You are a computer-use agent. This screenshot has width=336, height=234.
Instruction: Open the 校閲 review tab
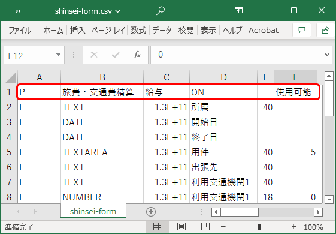[x=186, y=30]
